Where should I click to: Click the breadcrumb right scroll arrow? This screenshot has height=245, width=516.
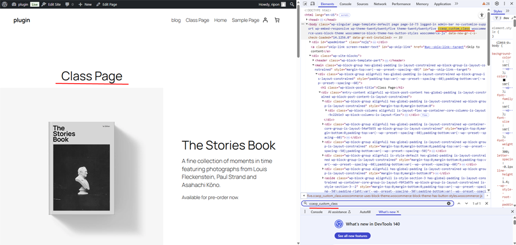pyautogui.click(x=486, y=196)
